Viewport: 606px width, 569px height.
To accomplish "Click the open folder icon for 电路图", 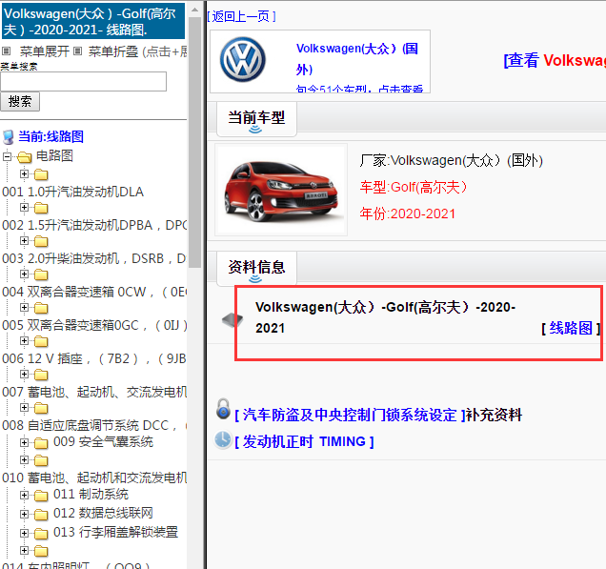I will pyautogui.click(x=25, y=157).
